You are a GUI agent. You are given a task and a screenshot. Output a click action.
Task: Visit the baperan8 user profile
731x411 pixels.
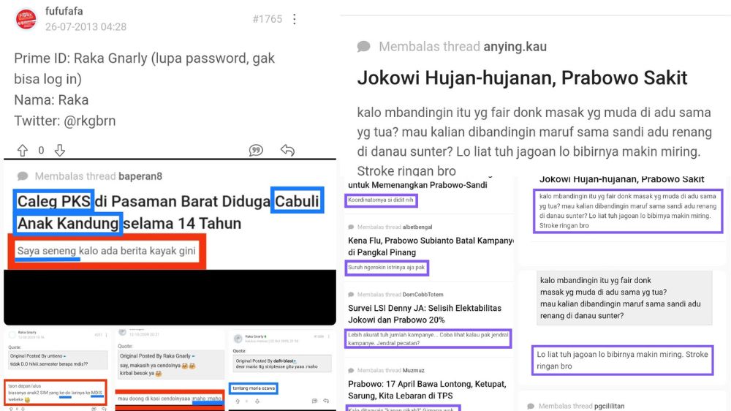point(140,176)
